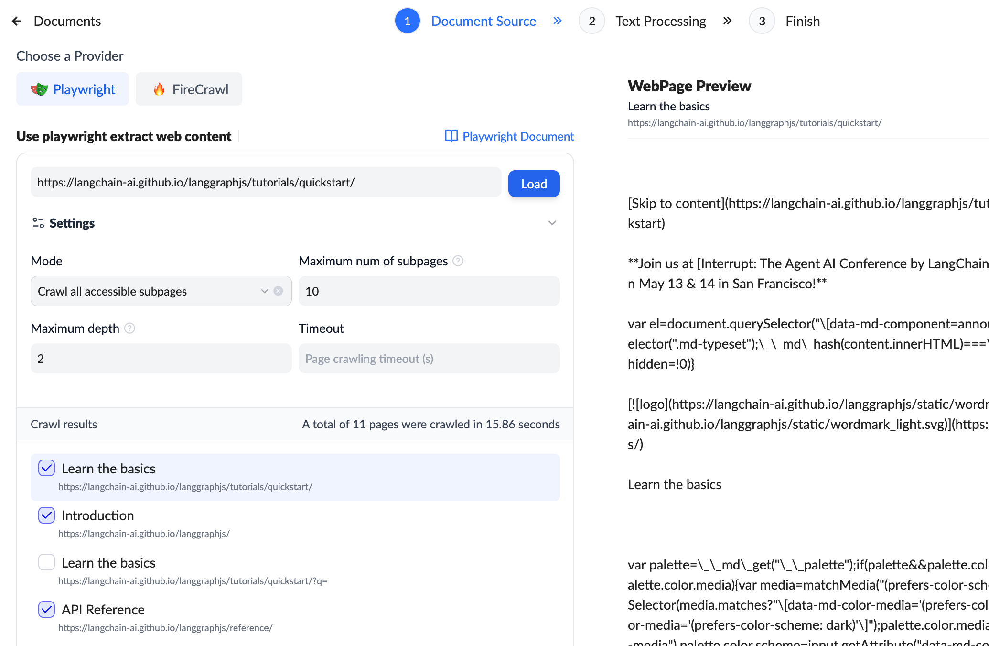Toggle the API Reference checkbox
989x646 pixels.
click(46, 609)
